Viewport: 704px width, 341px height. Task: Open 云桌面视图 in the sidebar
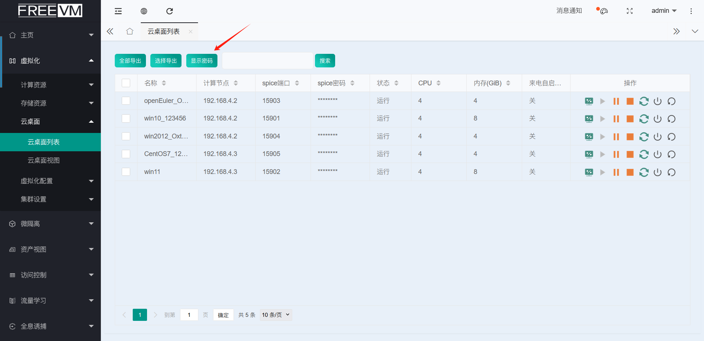point(44,160)
